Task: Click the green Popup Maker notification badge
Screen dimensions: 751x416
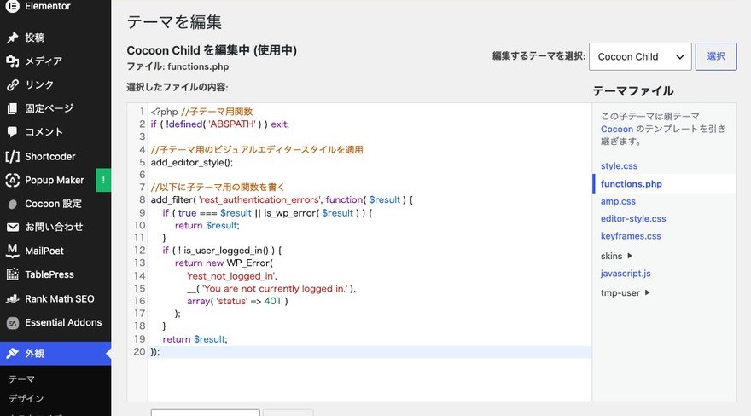Action: point(103,180)
